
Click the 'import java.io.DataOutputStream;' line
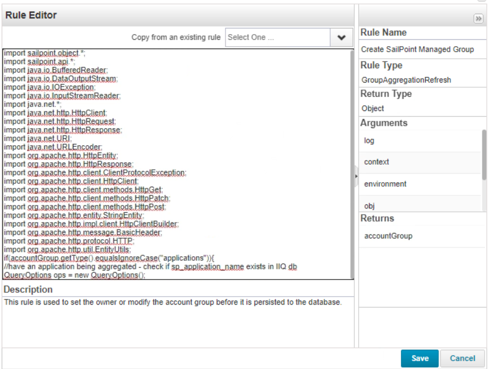click(x=61, y=79)
